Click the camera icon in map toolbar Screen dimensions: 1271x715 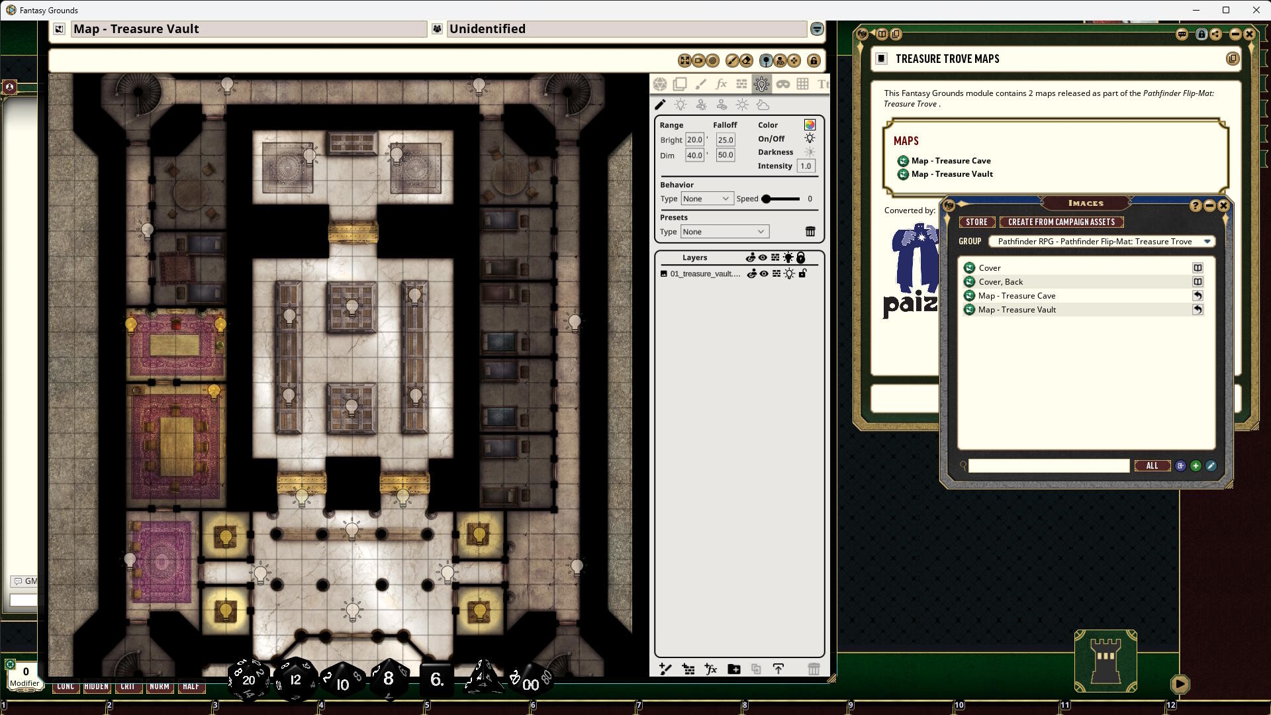(x=698, y=60)
